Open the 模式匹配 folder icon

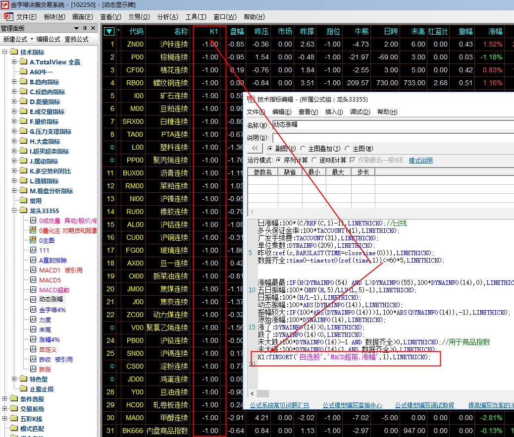pyautogui.click(x=14, y=428)
